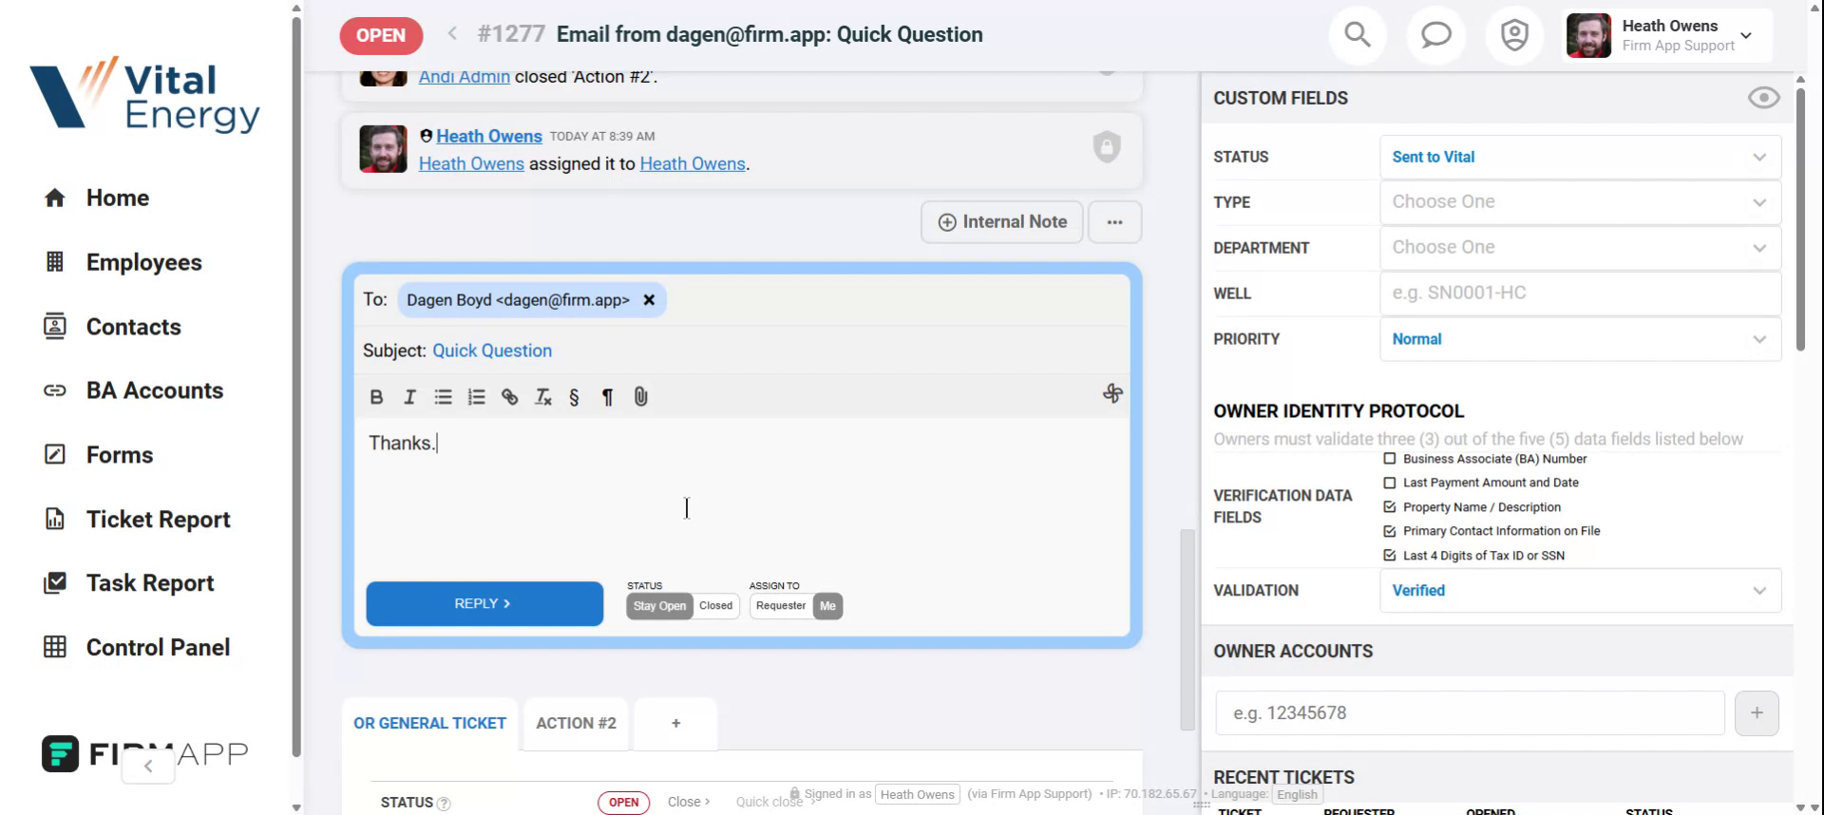Click the bold Heath Owens author link
Image resolution: width=1824 pixels, height=815 pixels.
[x=489, y=137]
